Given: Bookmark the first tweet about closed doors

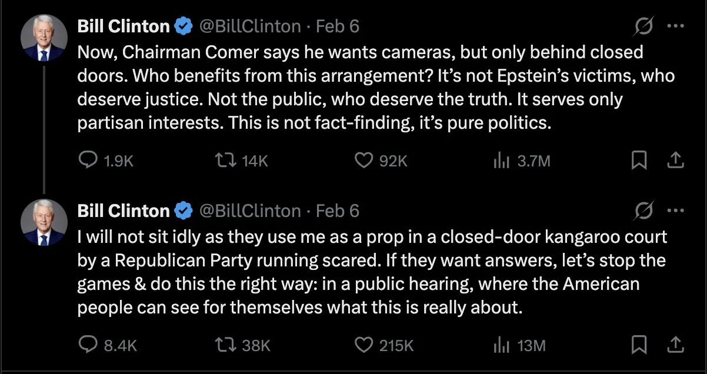Looking at the screenshot, I should 639,160.
